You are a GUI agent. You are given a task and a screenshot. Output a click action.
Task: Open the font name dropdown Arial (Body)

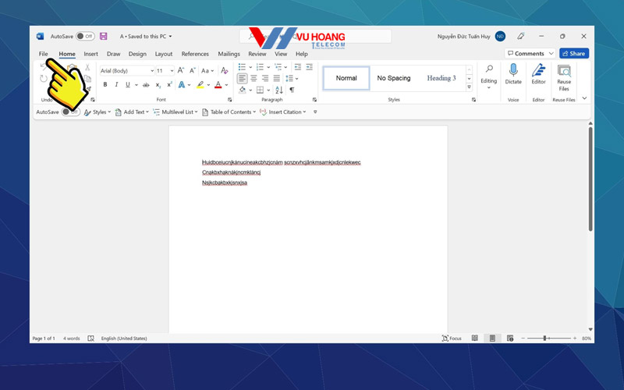[x=125, y=71]
